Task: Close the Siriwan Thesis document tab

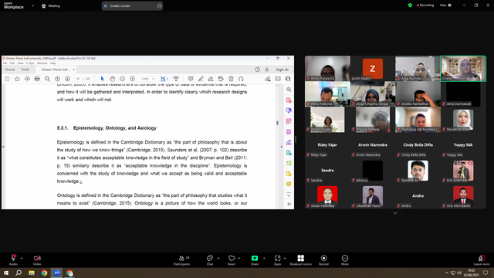Action: pos(74,69)
